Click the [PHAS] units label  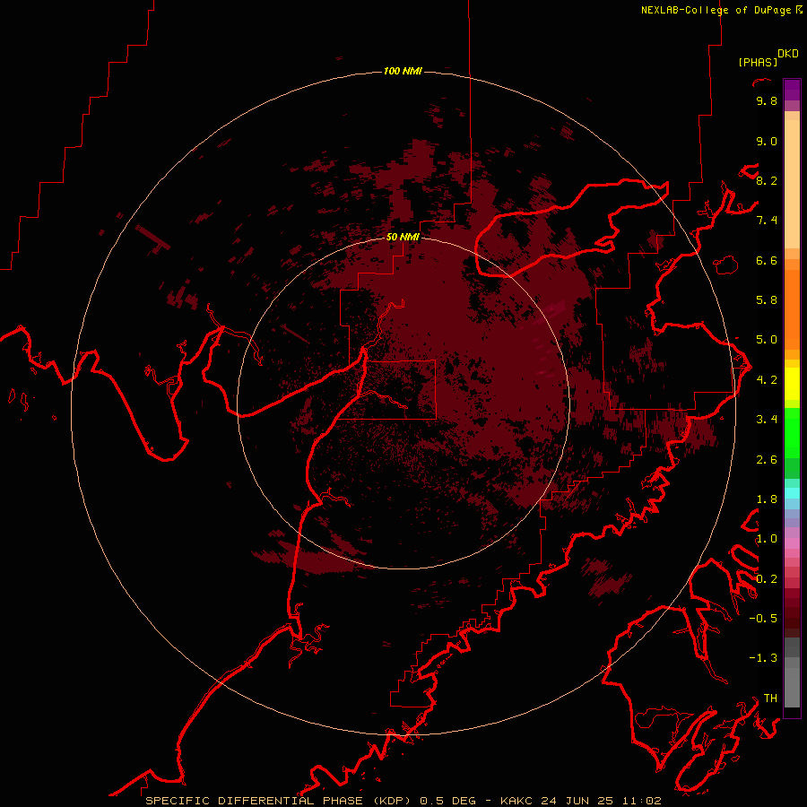(758, 62)
